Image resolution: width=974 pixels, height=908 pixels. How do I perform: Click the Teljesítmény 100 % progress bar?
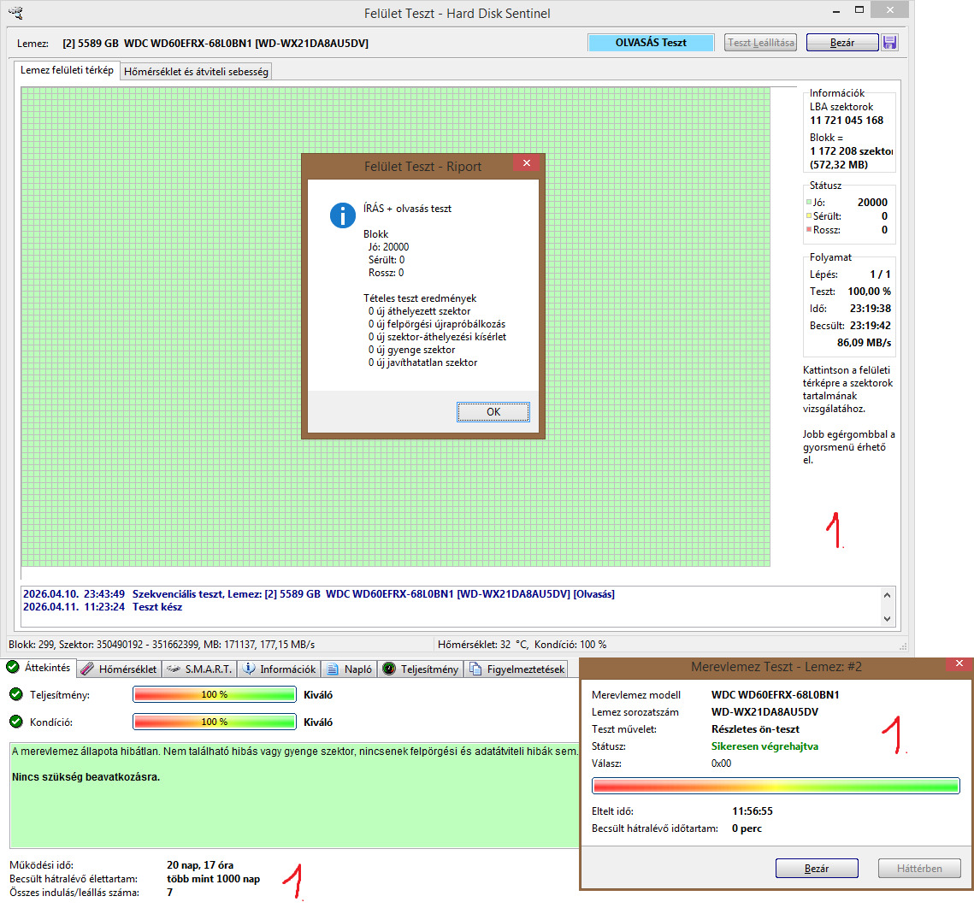tap(215, 694)
